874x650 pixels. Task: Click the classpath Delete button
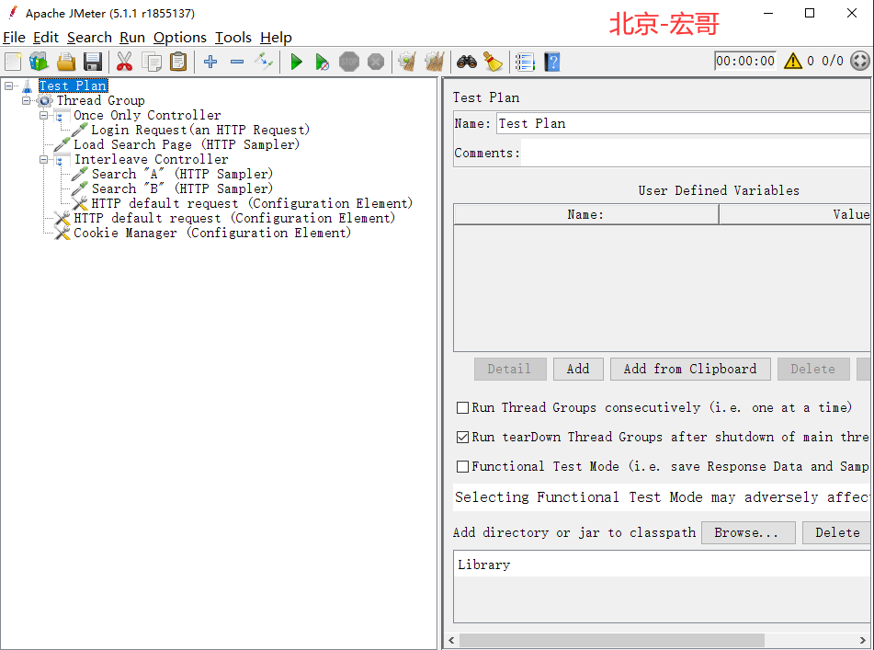tap(838, 533)
